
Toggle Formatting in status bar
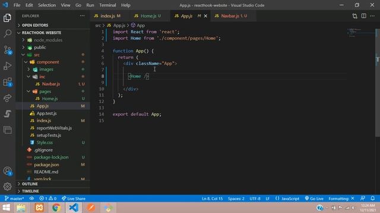[341, 199]
